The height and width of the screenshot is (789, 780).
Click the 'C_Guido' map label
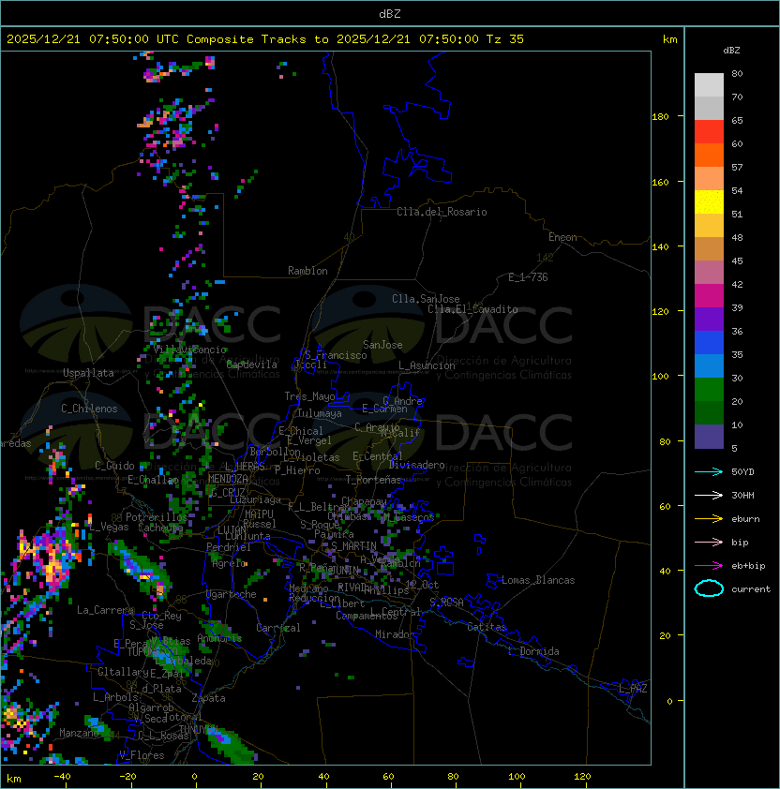tap(114, 466)
